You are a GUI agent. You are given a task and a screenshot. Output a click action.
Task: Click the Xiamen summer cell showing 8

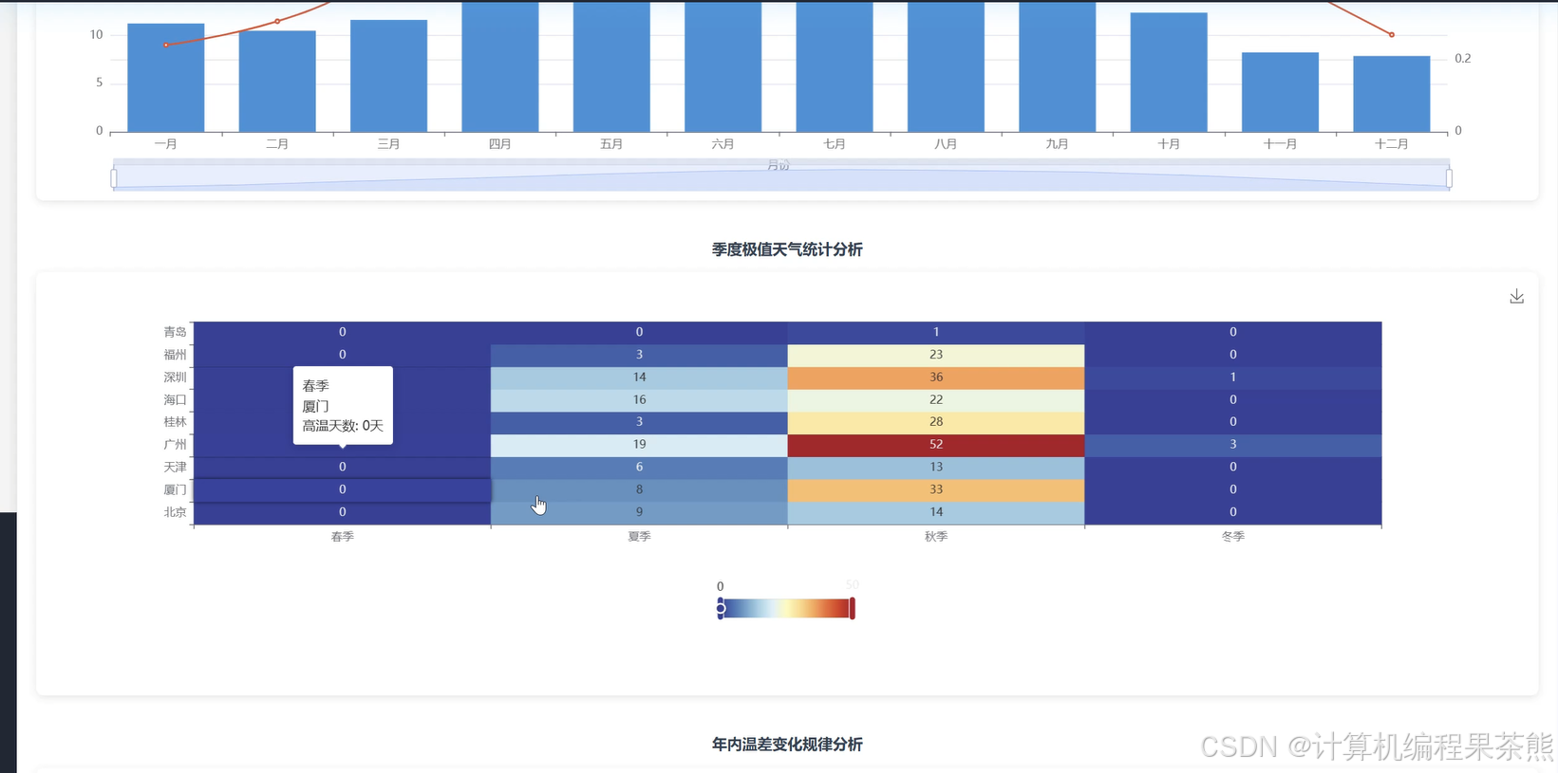click(639, 489)
